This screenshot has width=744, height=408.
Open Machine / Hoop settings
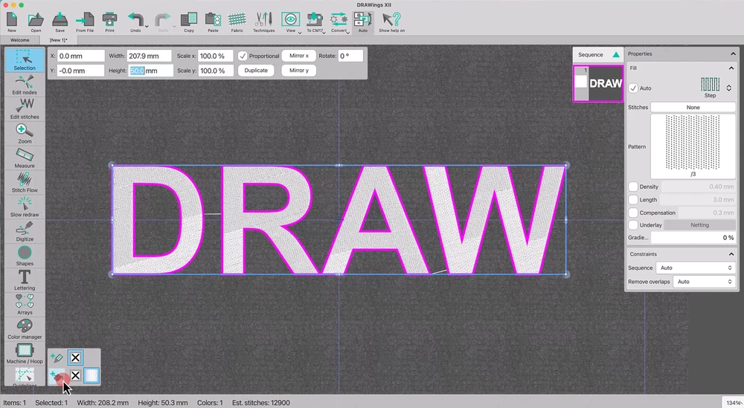25,354
